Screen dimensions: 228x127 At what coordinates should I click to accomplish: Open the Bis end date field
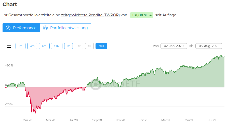(209, 46)
